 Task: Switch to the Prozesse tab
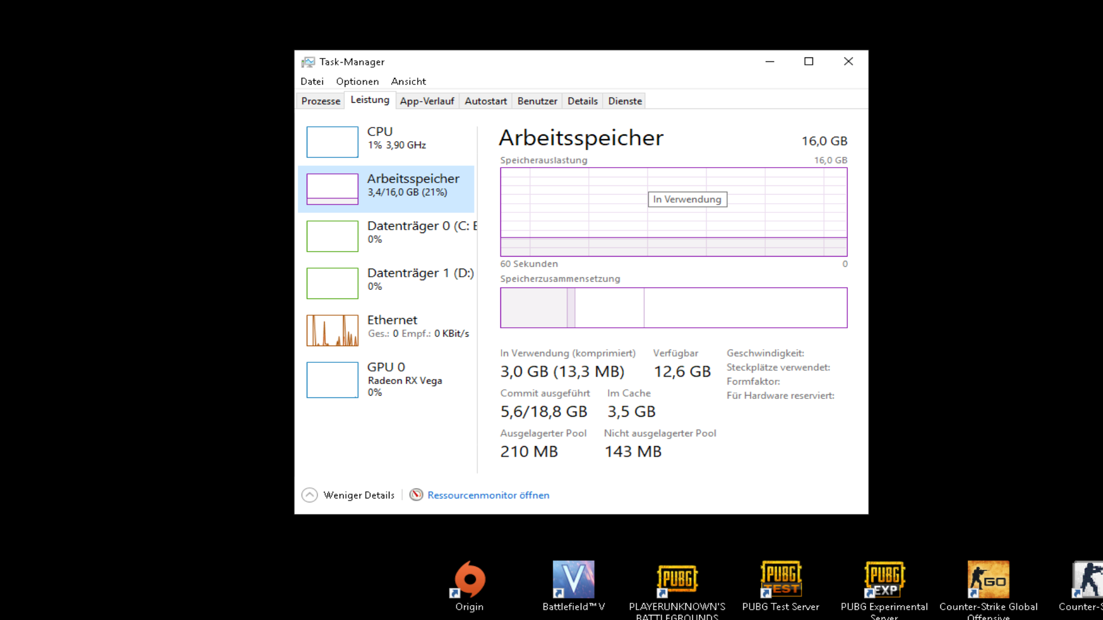click(x=321, y=101)
